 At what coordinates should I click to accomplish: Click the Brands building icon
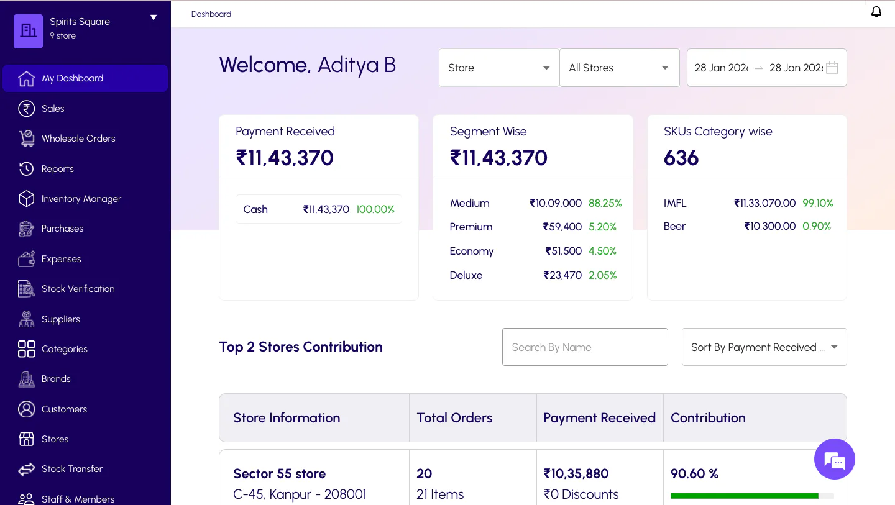coord(26,379)
